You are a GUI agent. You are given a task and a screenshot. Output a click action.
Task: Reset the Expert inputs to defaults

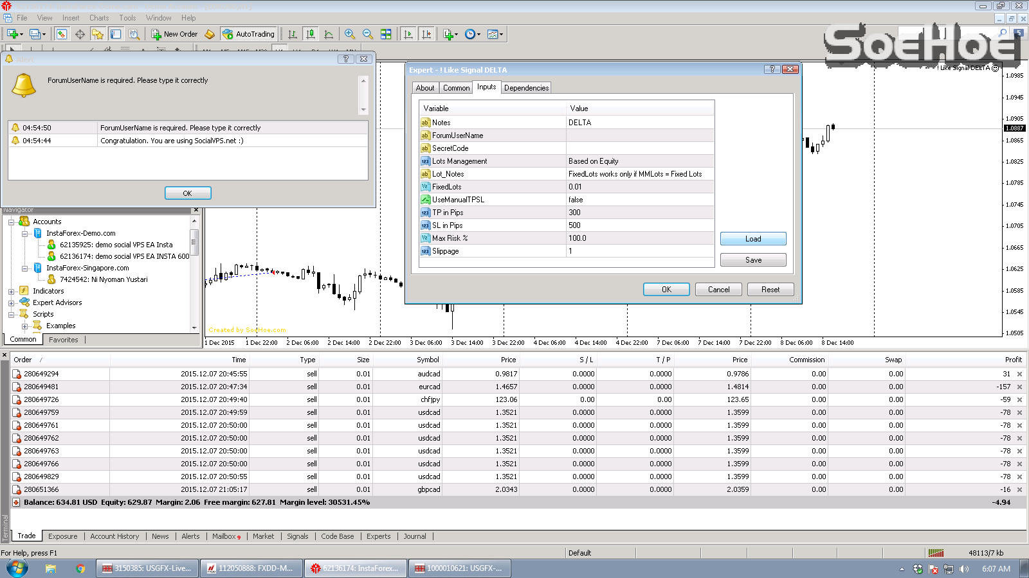tap(770, 289)
